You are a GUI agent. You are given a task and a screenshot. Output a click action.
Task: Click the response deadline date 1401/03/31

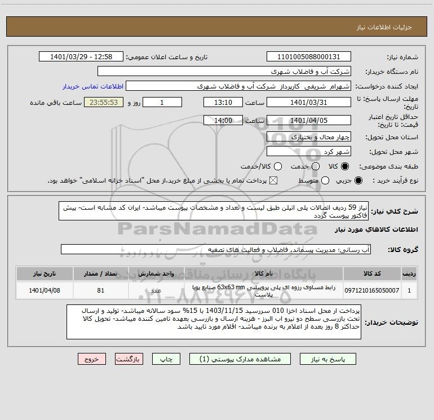click(x=309, y=102)
